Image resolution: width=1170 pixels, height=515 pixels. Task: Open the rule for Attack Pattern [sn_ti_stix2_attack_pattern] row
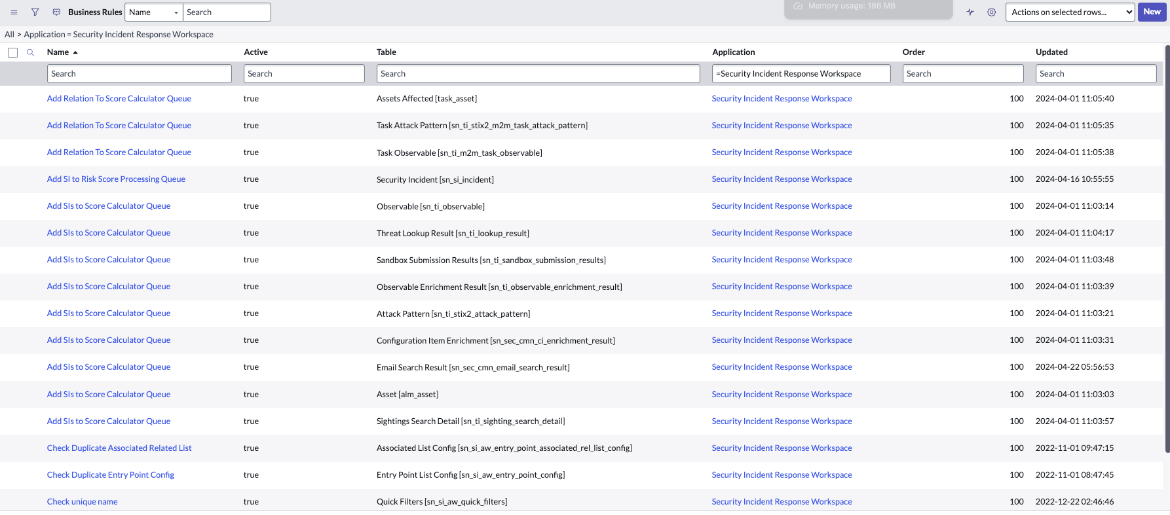click(109, 313)
